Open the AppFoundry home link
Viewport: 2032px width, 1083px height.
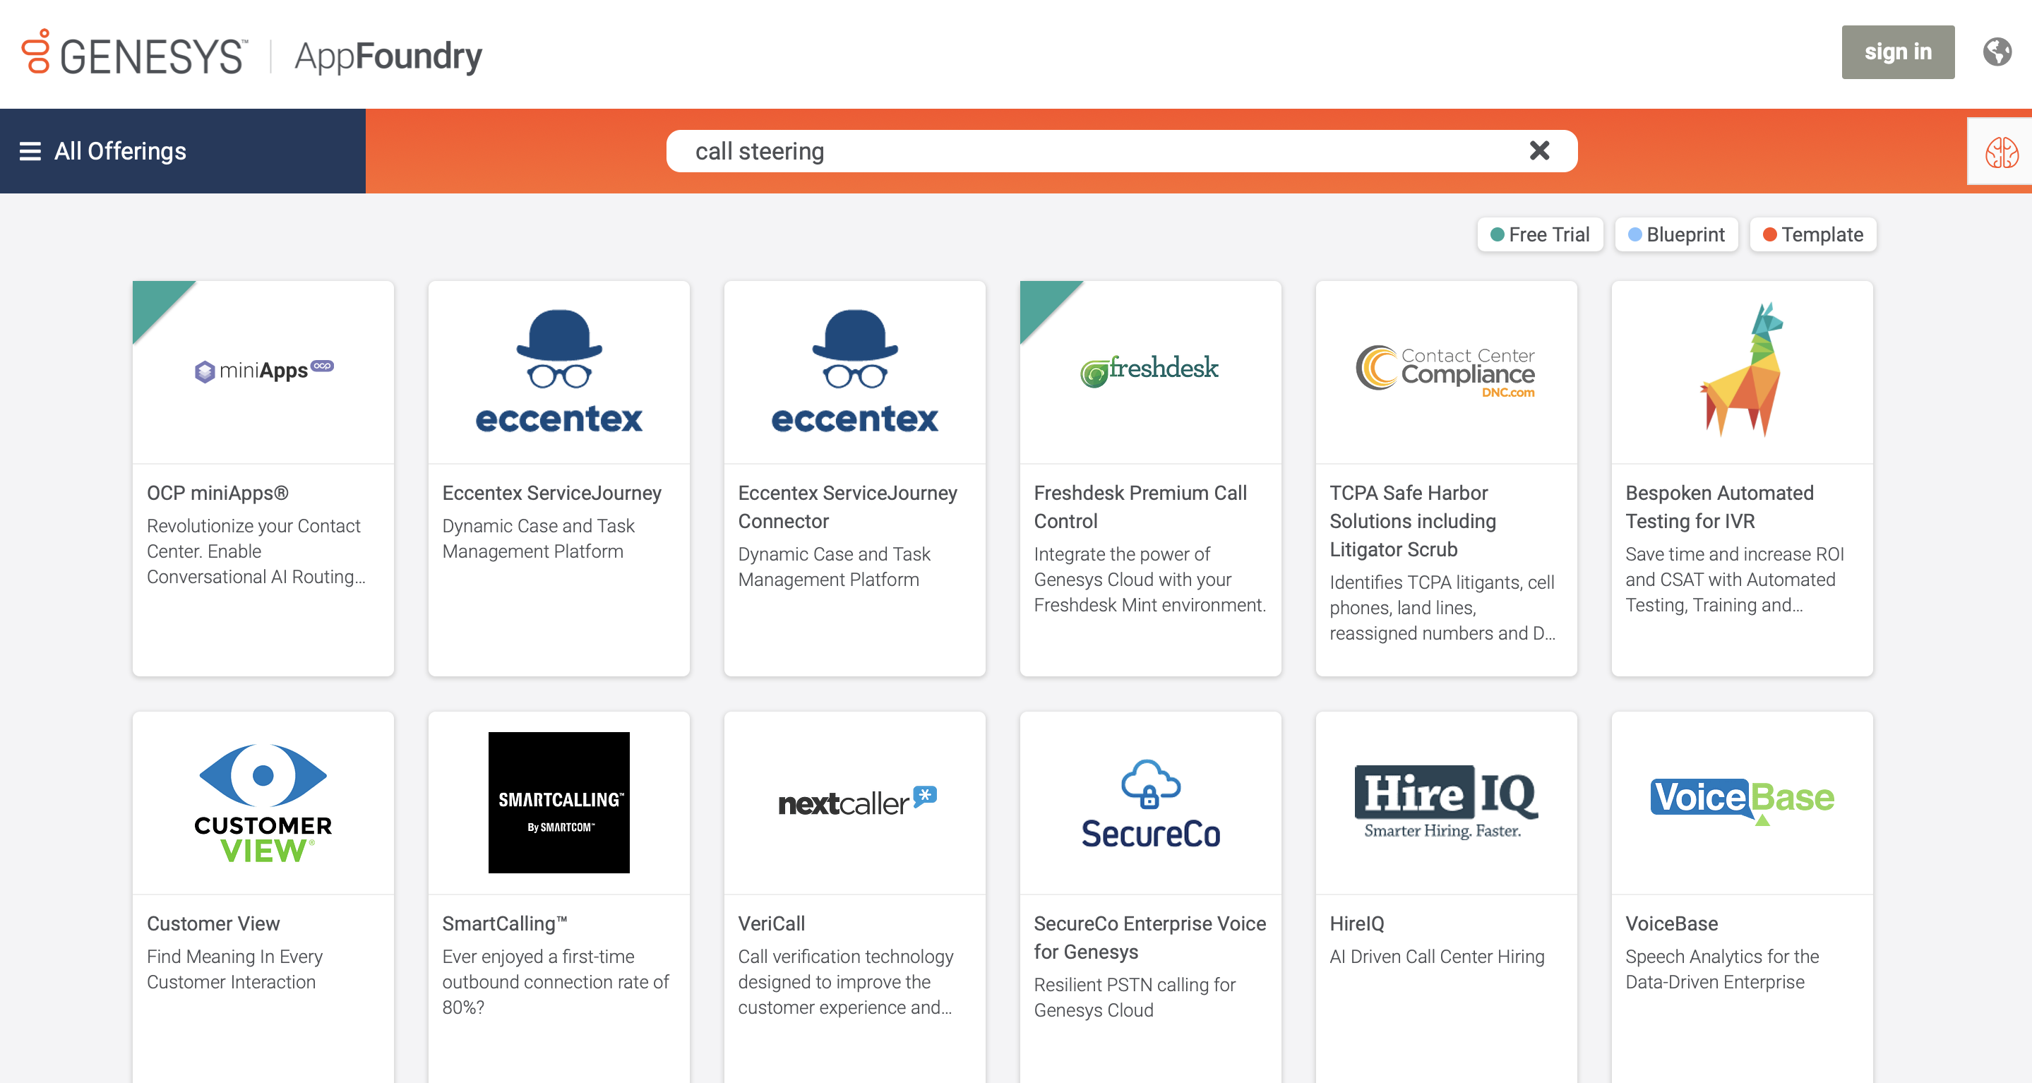tap(388, 56)
